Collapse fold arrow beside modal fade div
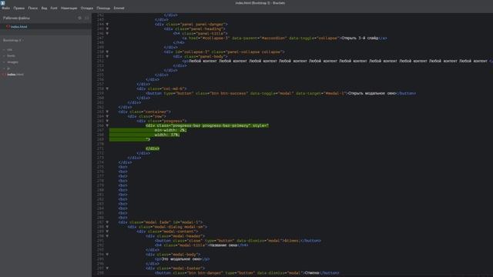493x277 pixels. point(107,222)
